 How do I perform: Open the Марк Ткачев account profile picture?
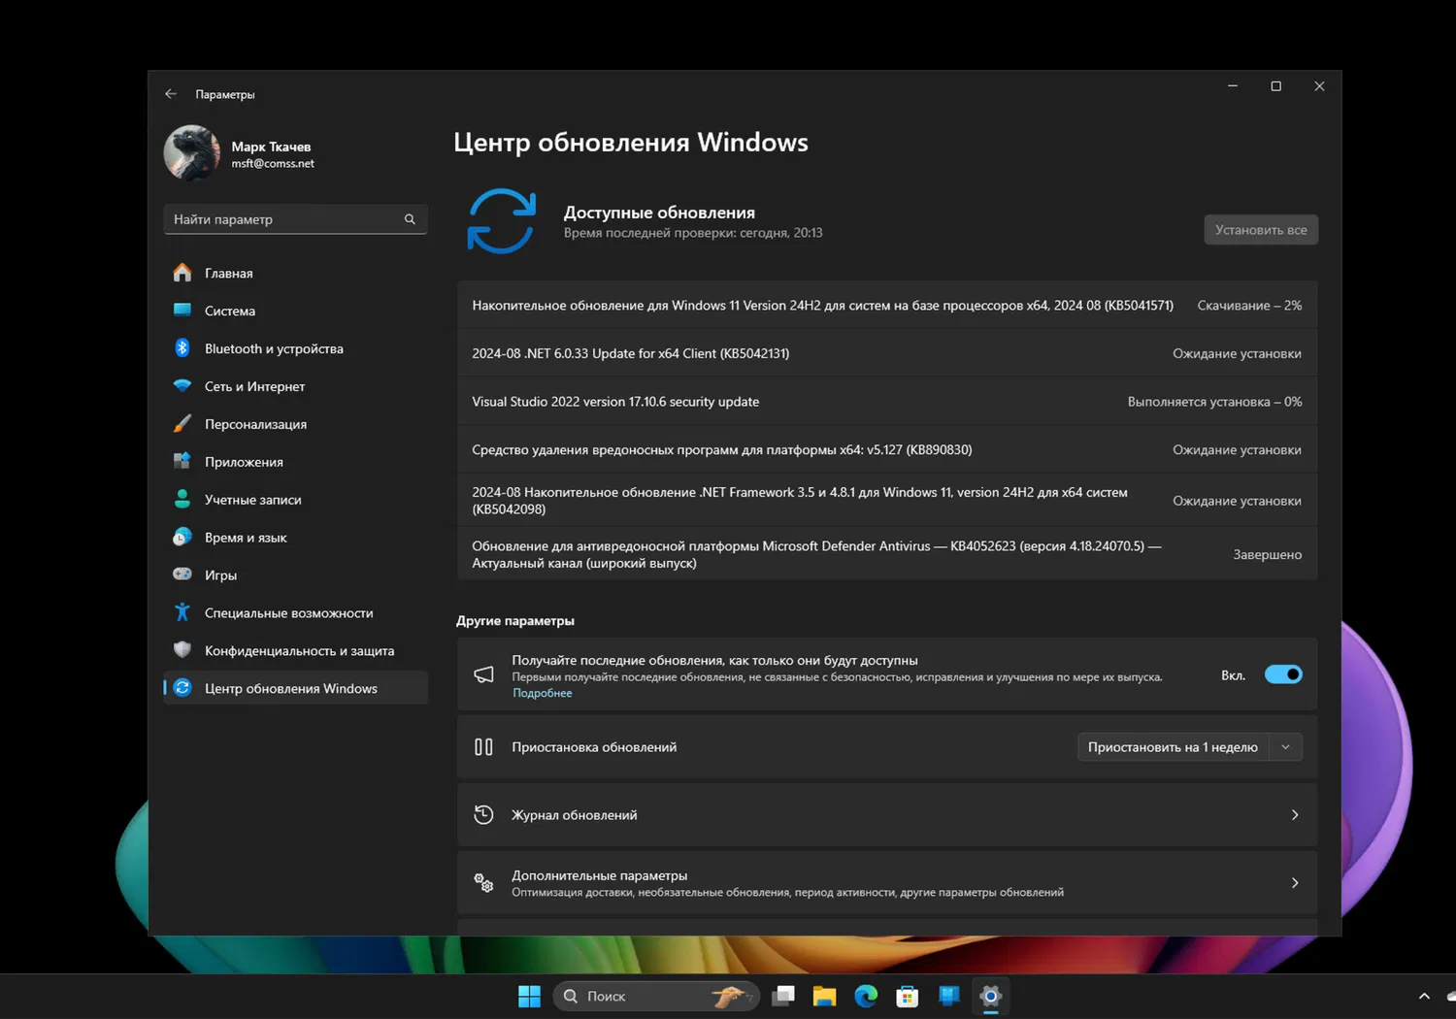(192, 153)
